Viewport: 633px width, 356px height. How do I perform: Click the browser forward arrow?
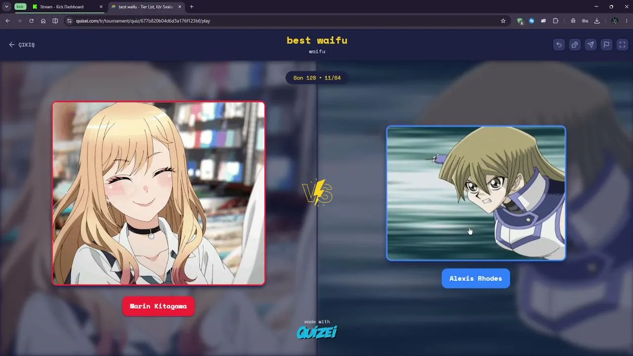click(19, 21)
